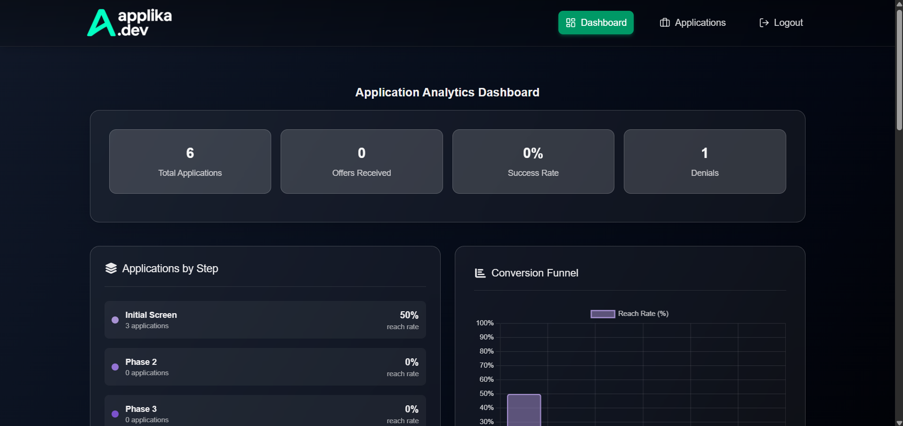Click '3 applications' under Initial Screen
Image resolution: width=903 pixels, height=426 pixels.
point(147,326)
